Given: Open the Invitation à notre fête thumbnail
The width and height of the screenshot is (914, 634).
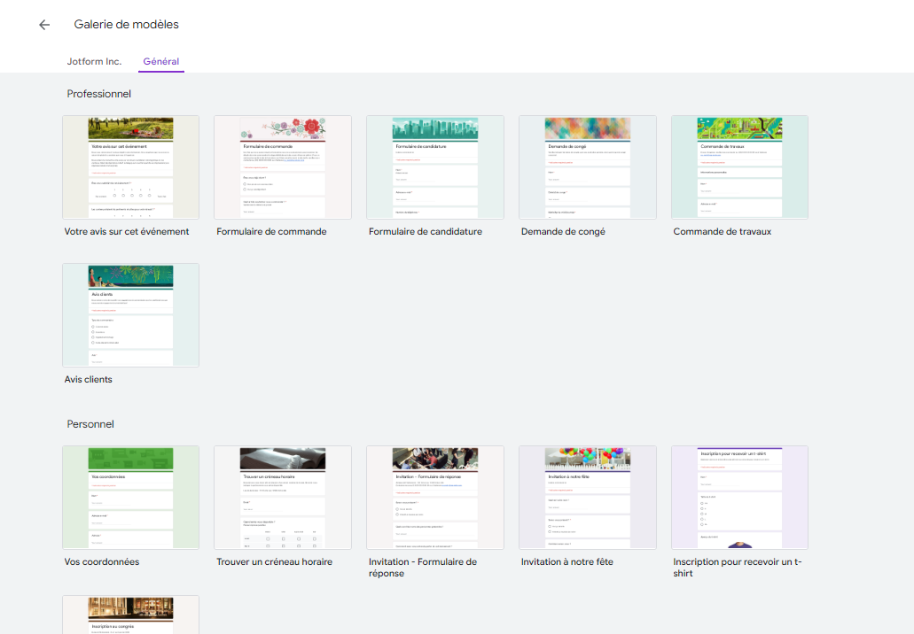Looking at the screenshot, I should 588,497.
